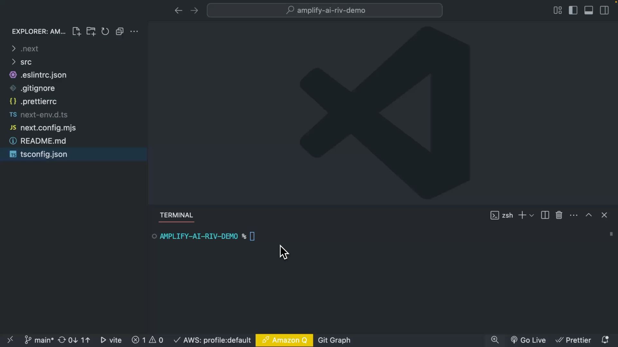The image size is (618, 347).
Task: Refresh the Explorer file tree
Action: pos(105,31)
